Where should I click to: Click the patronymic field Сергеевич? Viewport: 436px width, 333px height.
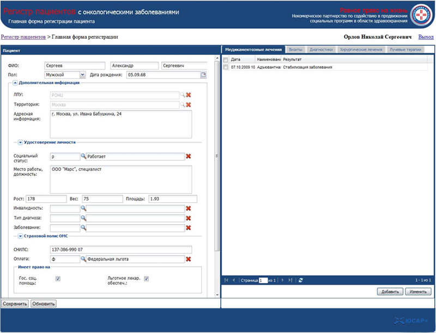pos(184,66)
